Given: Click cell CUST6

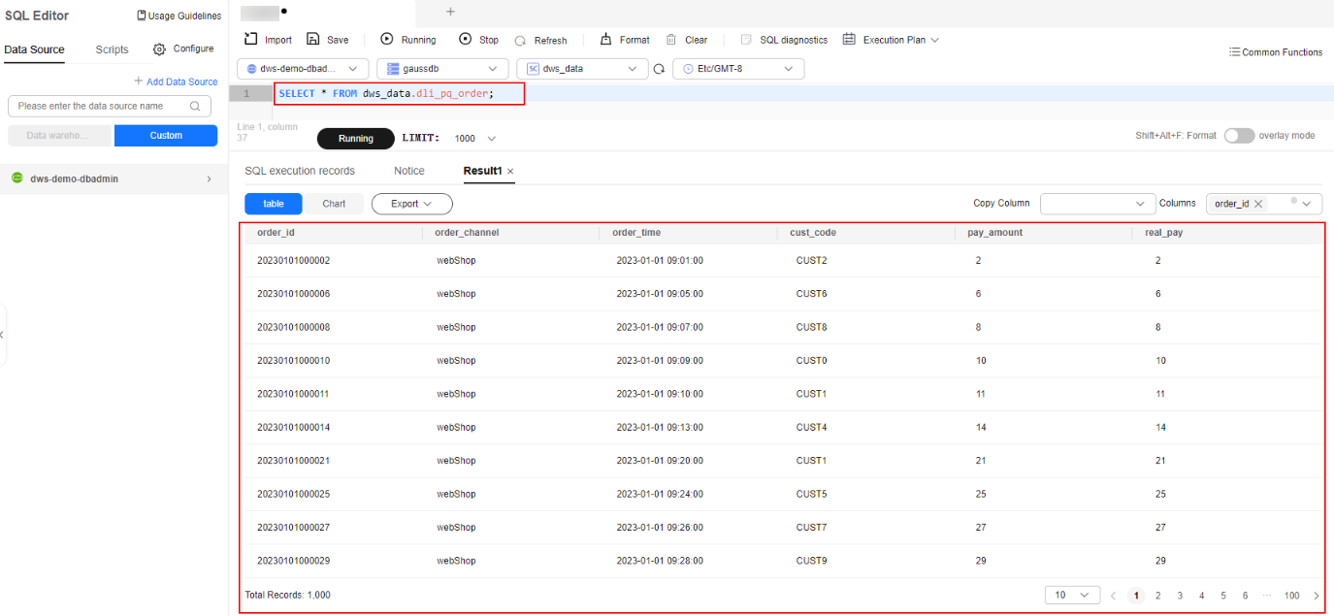Looking at the screenshot, I should tap(812, 294).
